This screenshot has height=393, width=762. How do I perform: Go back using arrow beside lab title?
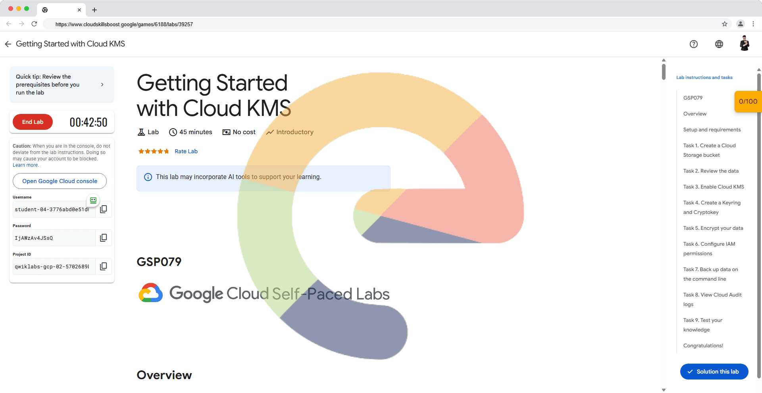point(8,44)
